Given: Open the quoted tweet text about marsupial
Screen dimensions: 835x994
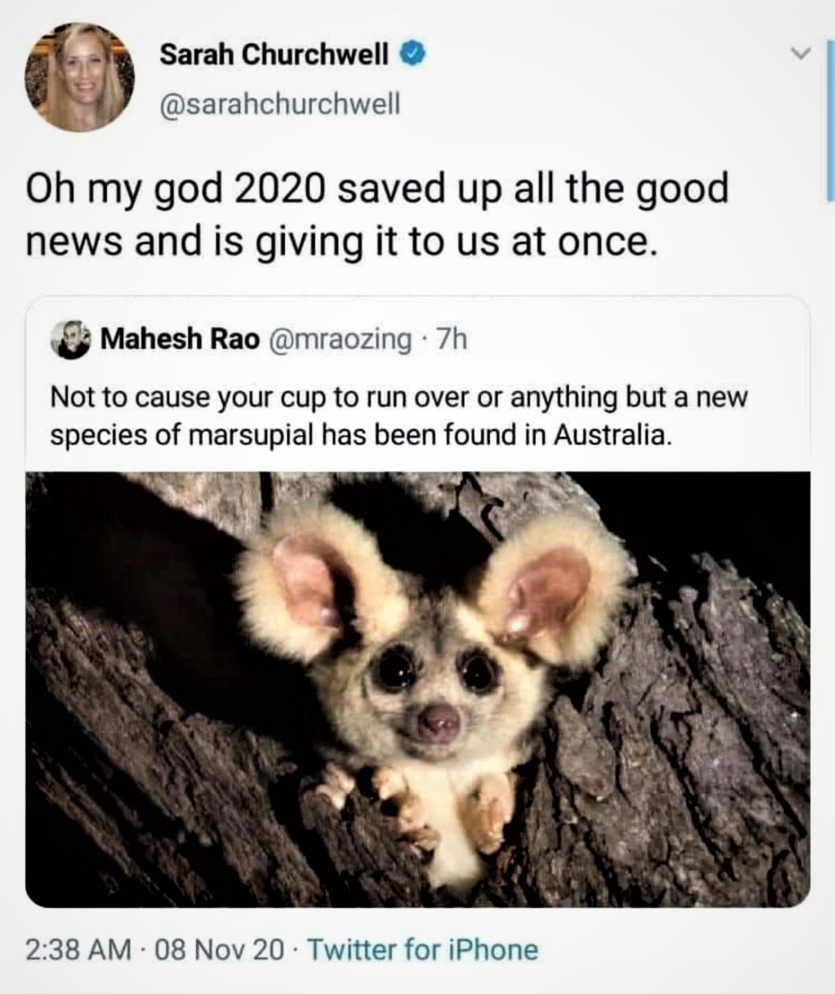Looking at the screenshot, I should (398, 416).
